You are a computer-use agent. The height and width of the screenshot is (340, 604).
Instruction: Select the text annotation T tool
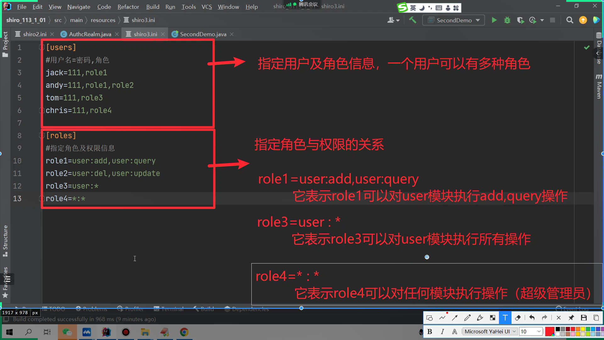(x=505, y=318)
